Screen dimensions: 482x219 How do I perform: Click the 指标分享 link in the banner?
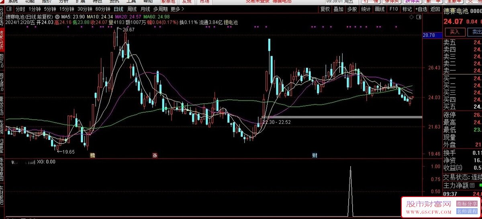point(466,203)
